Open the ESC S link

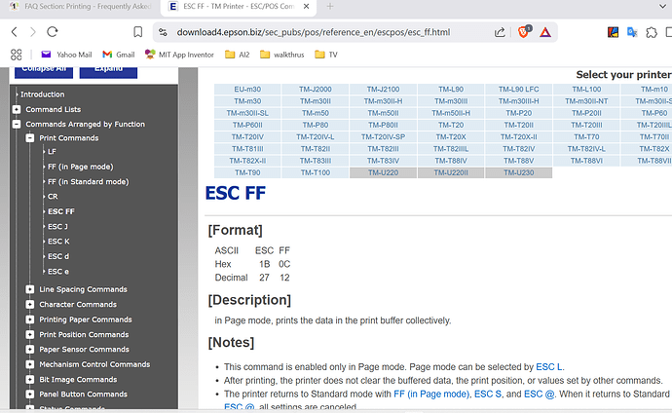[488, 394]
